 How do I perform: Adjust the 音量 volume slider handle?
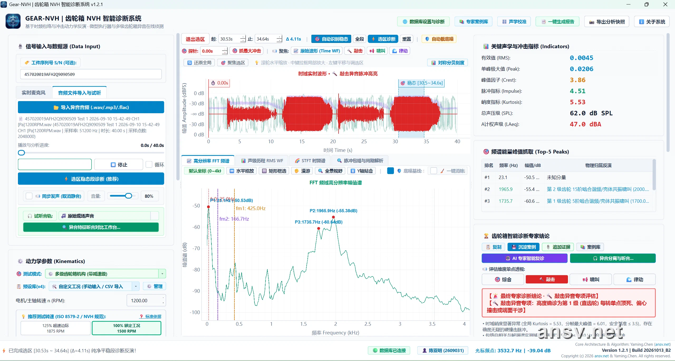tap(128, 196)
